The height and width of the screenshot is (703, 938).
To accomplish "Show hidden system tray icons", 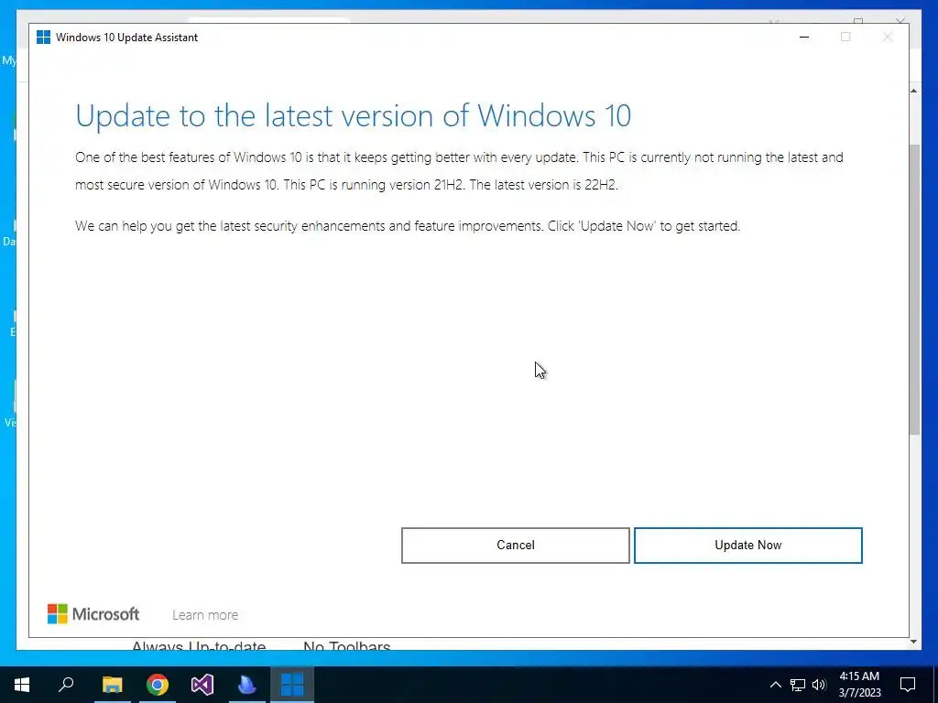I will pos(775,685).
